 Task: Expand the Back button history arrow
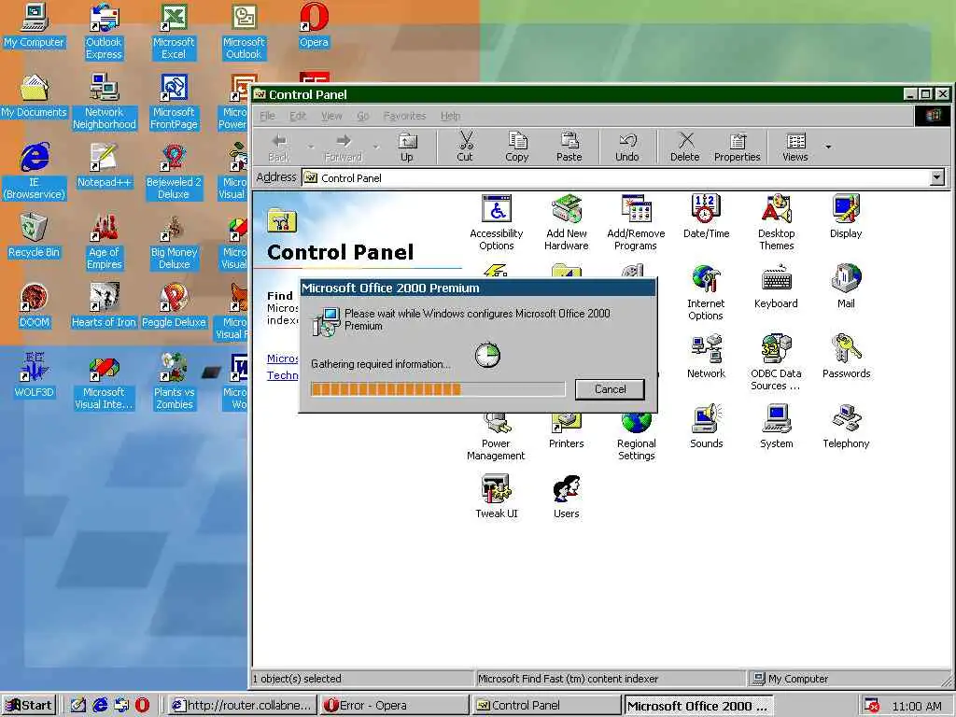coord(311,147)
